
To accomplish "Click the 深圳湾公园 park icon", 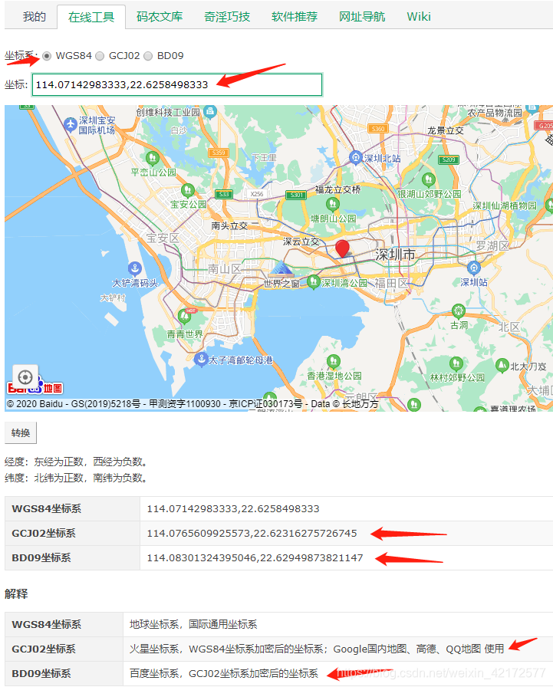I will [x=313, y=282].
